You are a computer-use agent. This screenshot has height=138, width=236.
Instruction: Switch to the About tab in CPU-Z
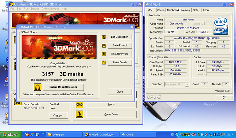point(206,10)
